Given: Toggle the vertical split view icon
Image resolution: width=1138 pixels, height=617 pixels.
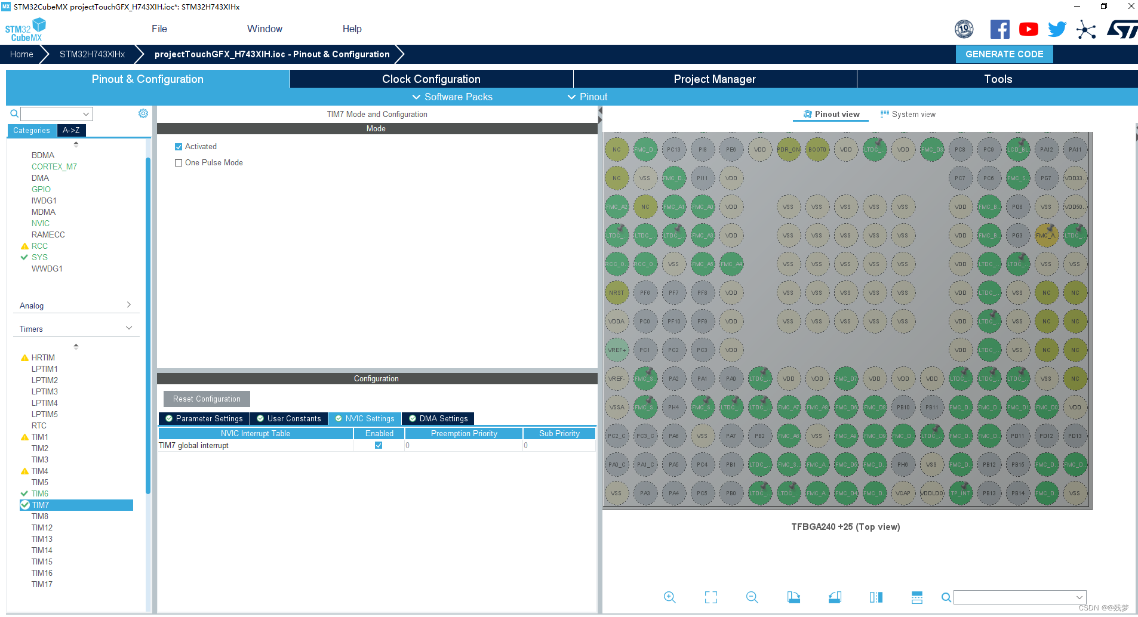Looking at the screenshot, I should click(876, 597).
